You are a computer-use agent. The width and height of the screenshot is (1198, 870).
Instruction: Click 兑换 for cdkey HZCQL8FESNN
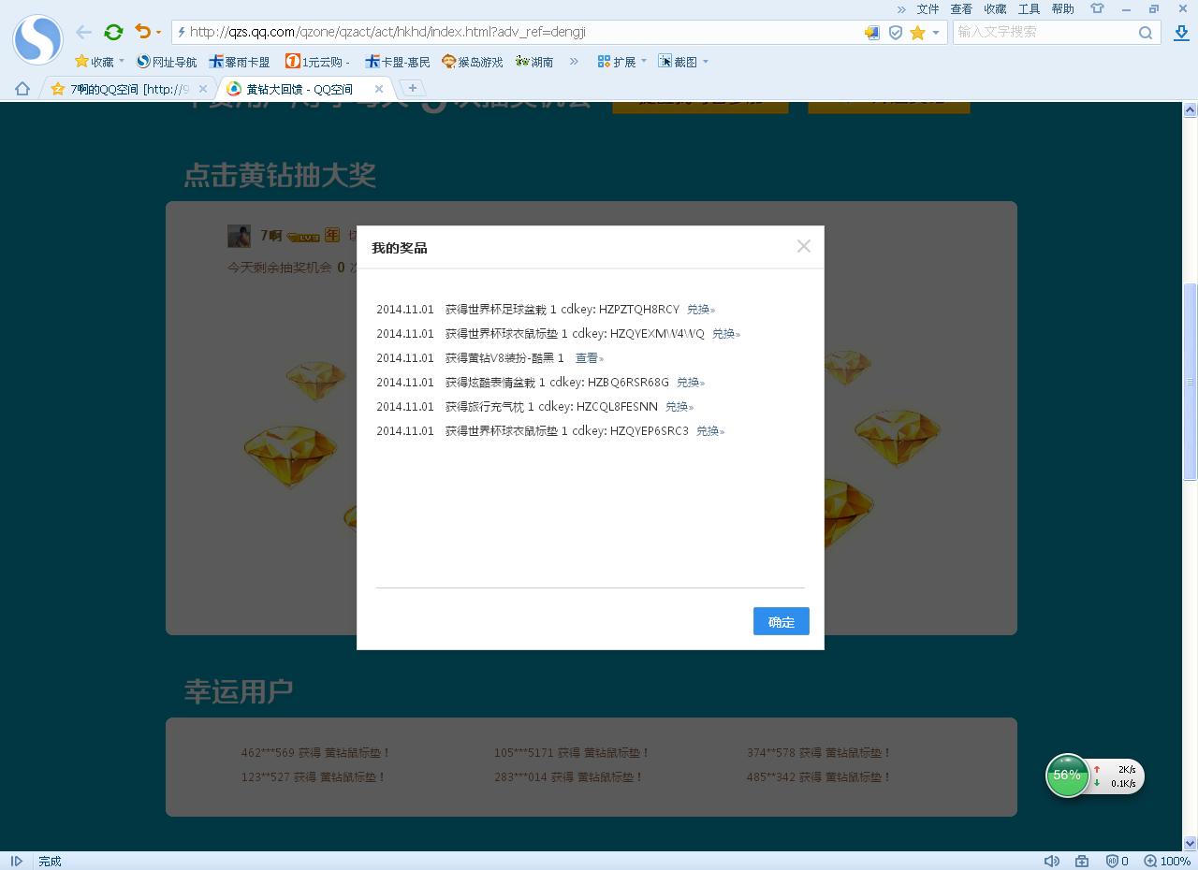[679, 407]
